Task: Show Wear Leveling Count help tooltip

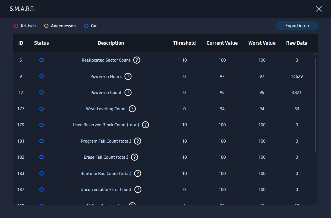Action: click(132, 109)
